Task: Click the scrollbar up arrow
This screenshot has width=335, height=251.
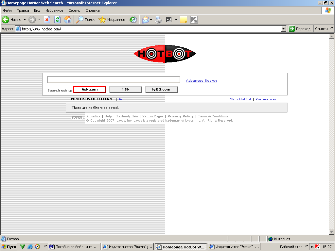Action: [x=332, y=37]
